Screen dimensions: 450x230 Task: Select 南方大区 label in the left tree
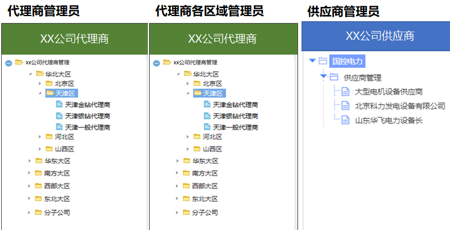click(57, 173)
